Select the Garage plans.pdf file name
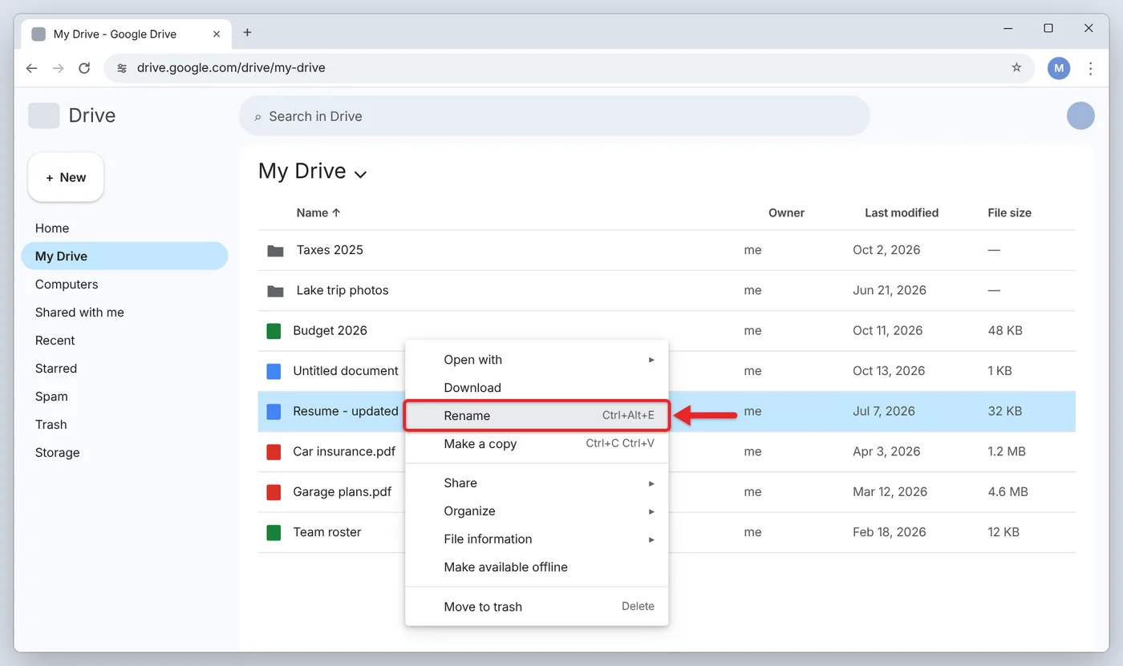The image size is (1123, 666). pyautogui.click(x=343, y=491)
